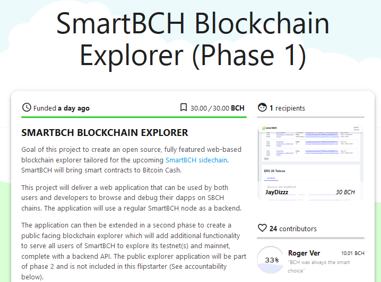The height and width of the screenshot is (282, 381).
Task: Click the JayDizzz recipient name
Action: point(276,193)
